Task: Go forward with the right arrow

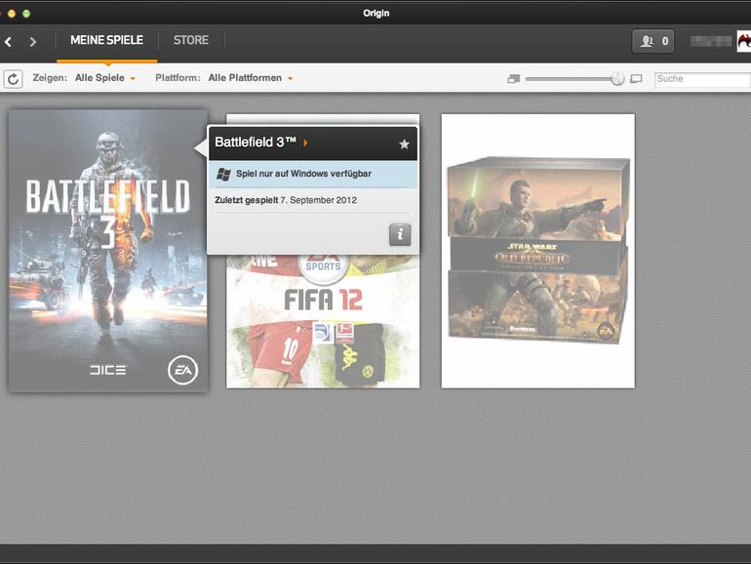Action: tap(32, 42)
